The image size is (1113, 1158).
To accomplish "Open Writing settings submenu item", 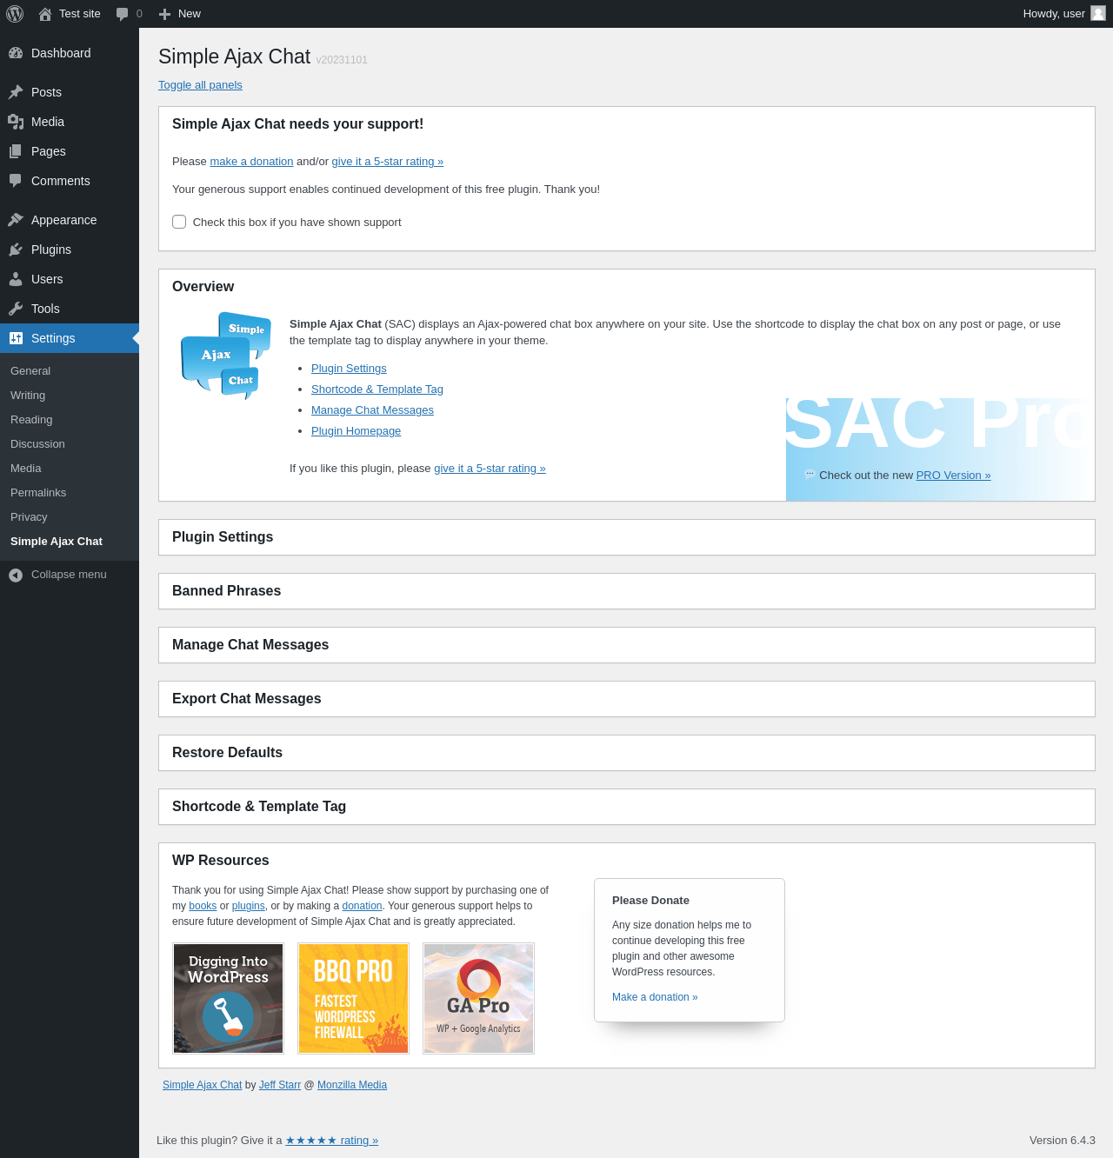I will 70,395.
